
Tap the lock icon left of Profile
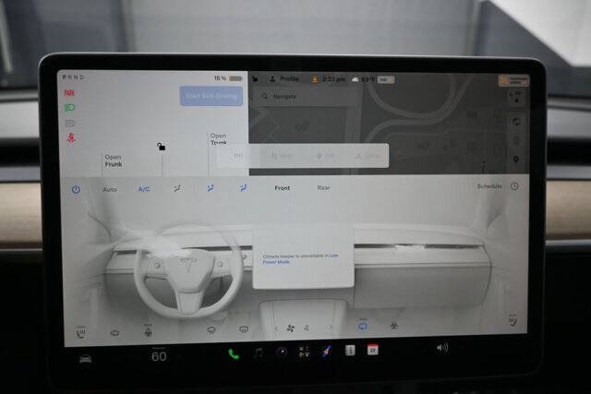coord(255,78)
